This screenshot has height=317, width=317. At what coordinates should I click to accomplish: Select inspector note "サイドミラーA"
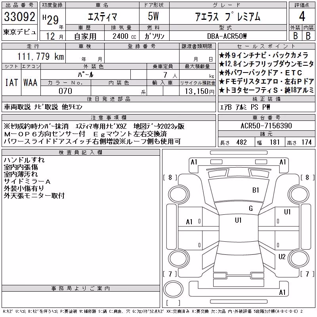[27, 181]
